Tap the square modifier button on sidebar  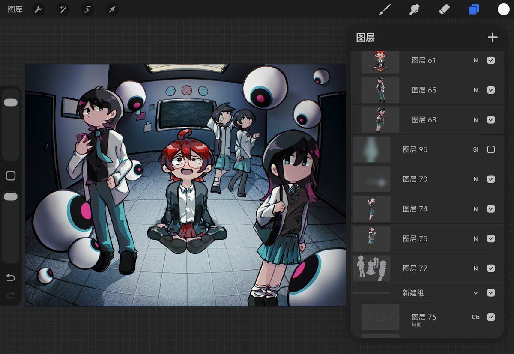click(x=11, y=176)
